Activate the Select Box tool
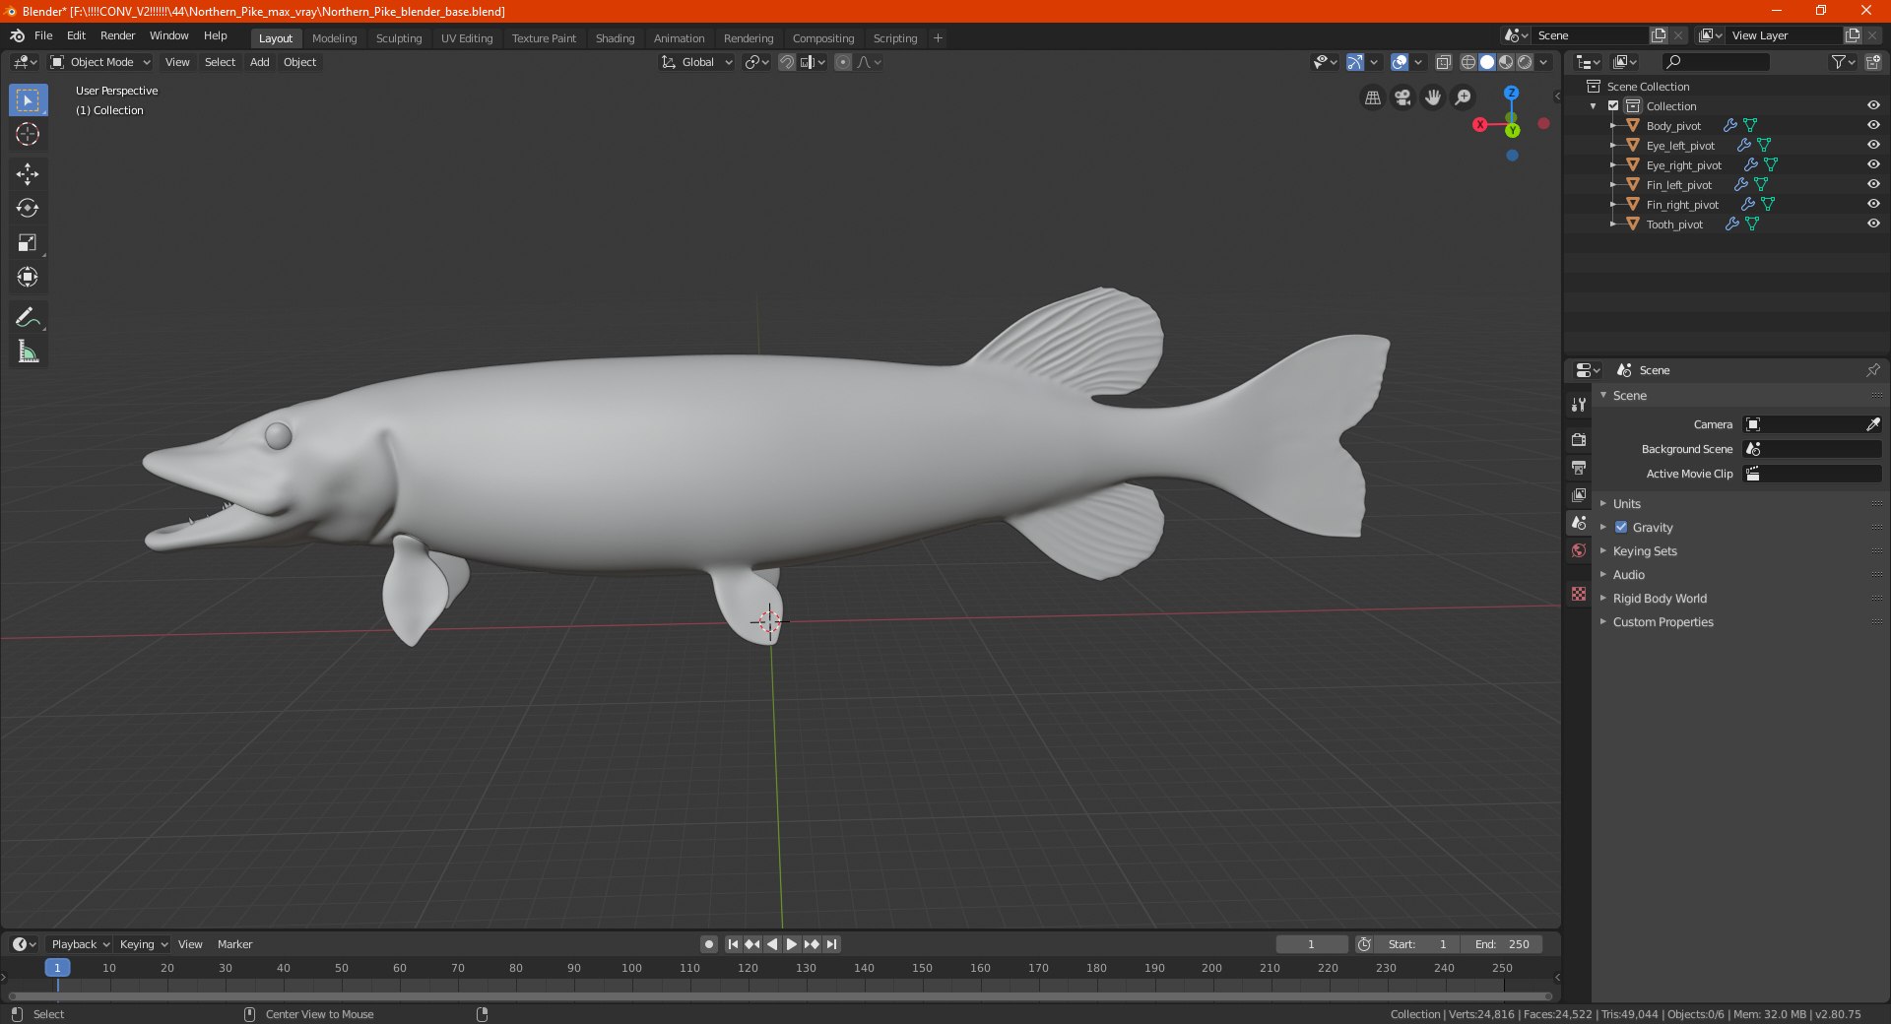This screenshot has width=1891, height=1024. click(x=28, y=100)
